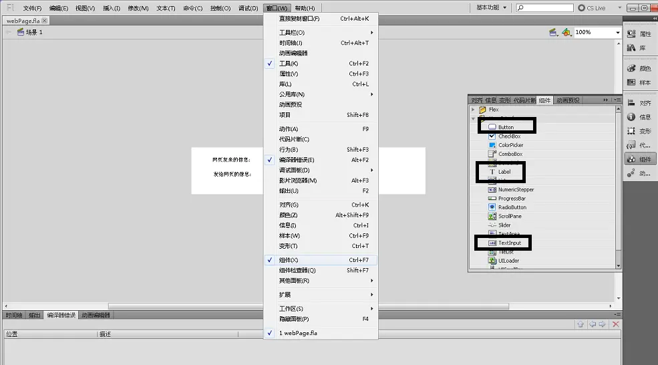Expand the 调试面板(D) submenu

(x=321, y=170)
